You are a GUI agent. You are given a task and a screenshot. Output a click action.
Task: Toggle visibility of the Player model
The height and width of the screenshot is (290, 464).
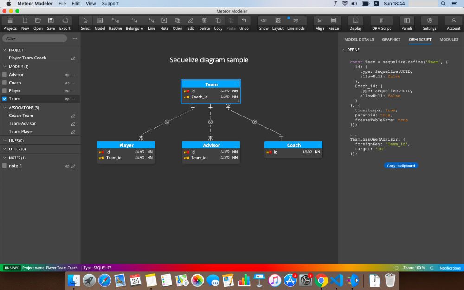point(67,91)
